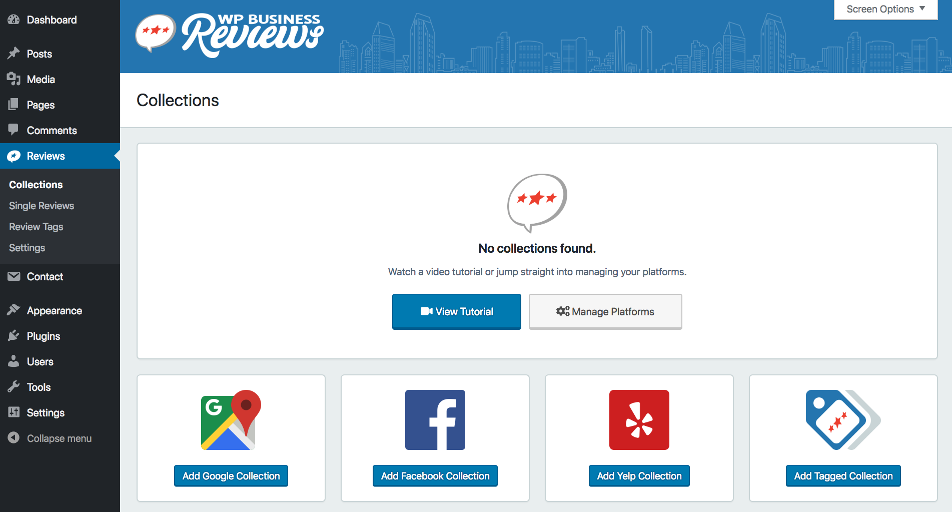The image size is (952, 512).
Task: Open Dashboard in the admin menu
Action: click(x=60, y=20)
